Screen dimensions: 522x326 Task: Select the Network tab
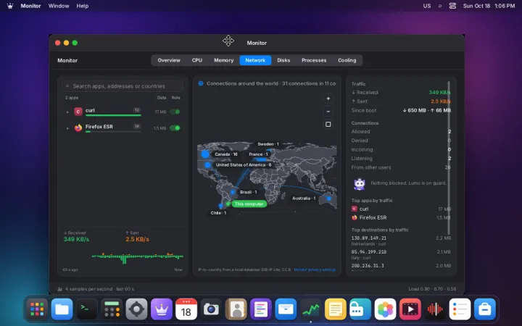click(x=255, y=60)
